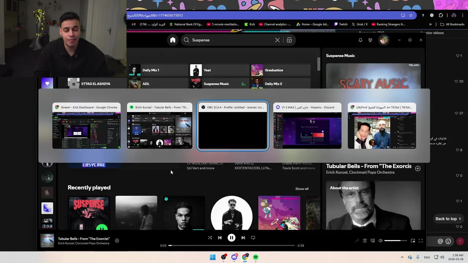Bookmark this page with Chrome star
The height and width of the screenshot is (263, 468).
[x=411, y=15]
